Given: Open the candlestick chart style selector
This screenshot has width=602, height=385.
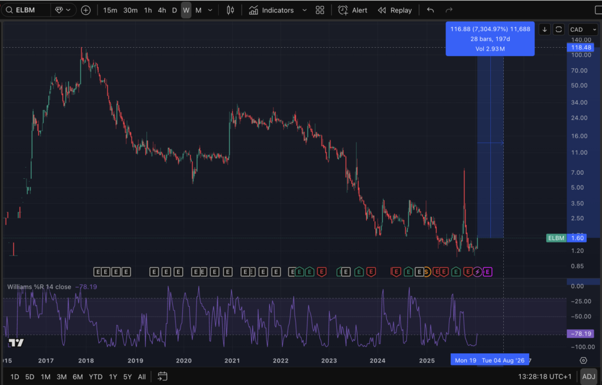Looking at the screenshot, I should (x=230, y=10).
